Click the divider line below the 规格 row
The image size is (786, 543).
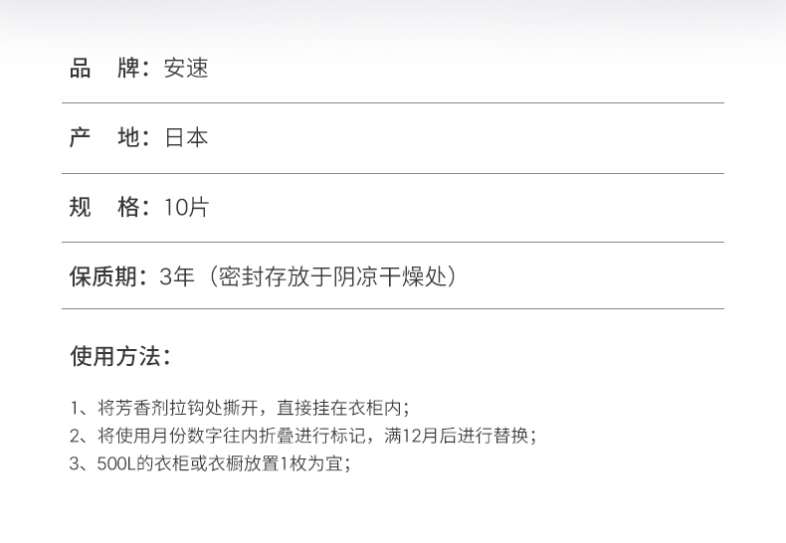(x=392, y=242)
